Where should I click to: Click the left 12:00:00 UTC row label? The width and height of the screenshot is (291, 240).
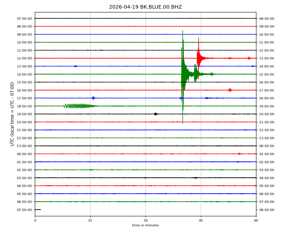click(25, 58)
